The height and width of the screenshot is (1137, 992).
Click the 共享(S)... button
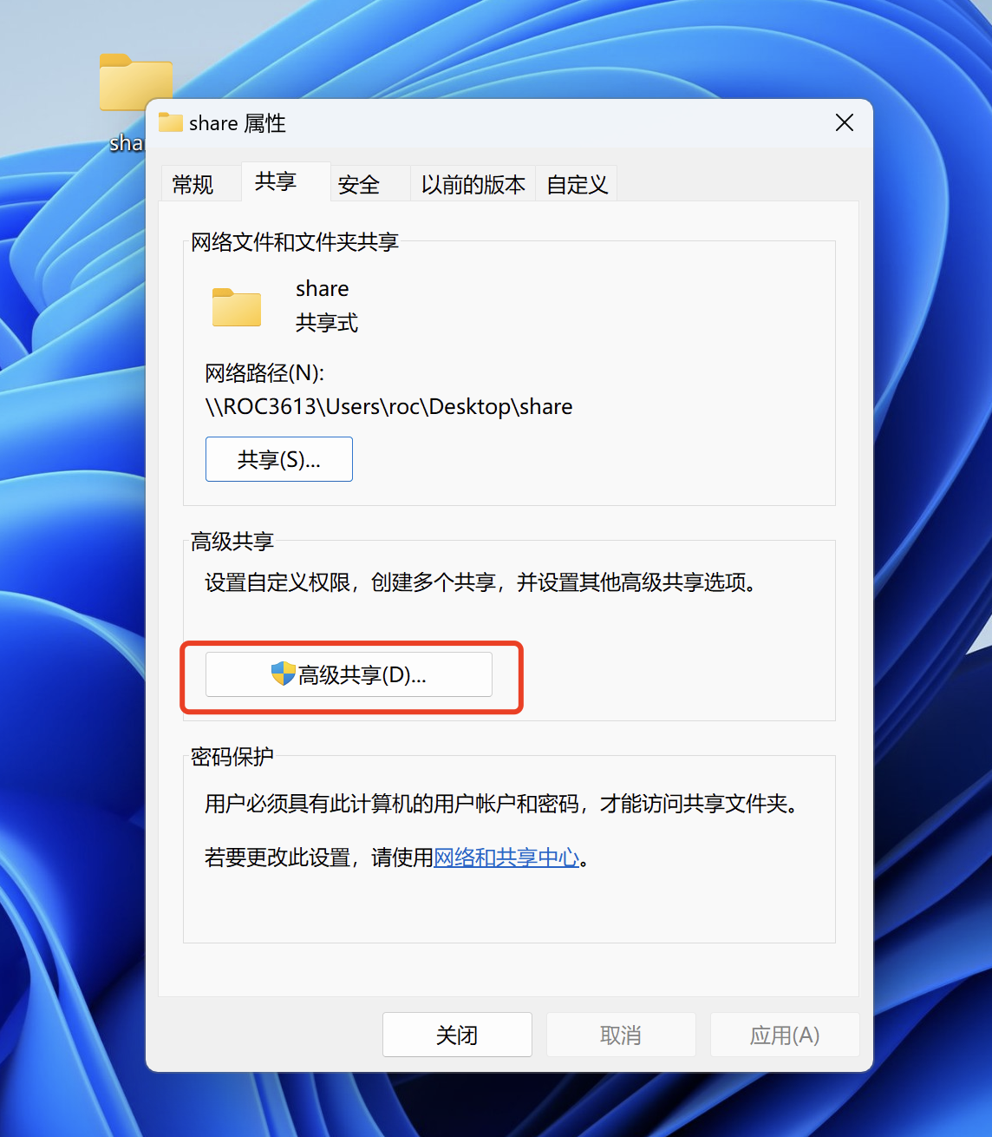278,458
